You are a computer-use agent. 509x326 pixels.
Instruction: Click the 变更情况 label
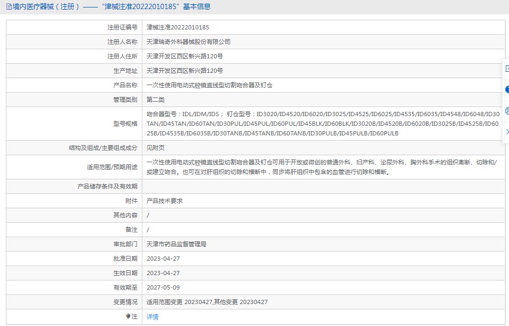[x=125, y=302]
